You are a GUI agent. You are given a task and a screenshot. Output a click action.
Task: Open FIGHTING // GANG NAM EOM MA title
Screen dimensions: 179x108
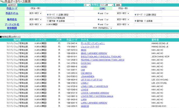103,60
